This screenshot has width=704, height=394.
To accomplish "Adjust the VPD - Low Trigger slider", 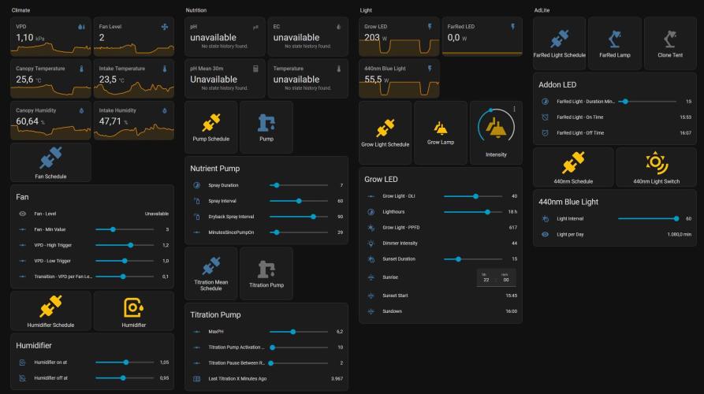I will [x=125, y=261].
